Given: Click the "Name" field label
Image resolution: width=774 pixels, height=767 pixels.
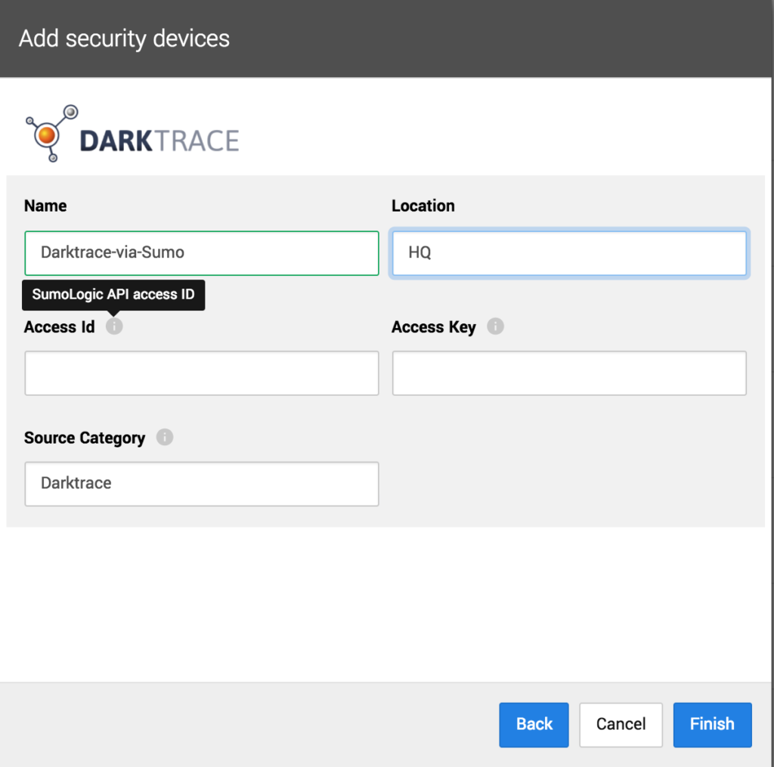Looking at the screenshot, I should tap(45, 206).
